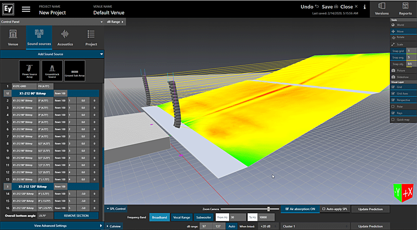Toggle the Grid Axes checkbox
The width and height of the screenshot is (417, 230).
coord(393,94)
